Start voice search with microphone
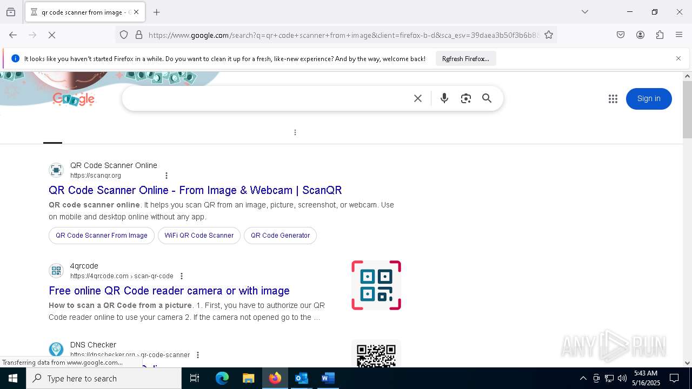The image size is (692, 389). tap(444, 98)
